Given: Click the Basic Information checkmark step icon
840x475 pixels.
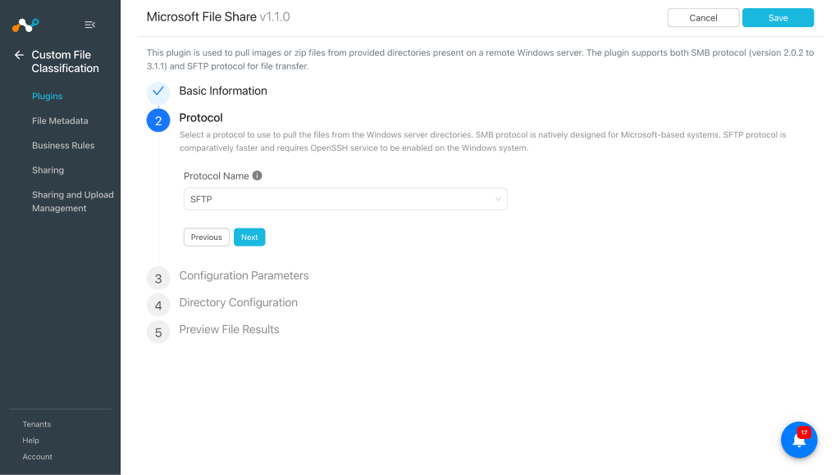Looking at the screenshot, I should (x=158, y=92).
